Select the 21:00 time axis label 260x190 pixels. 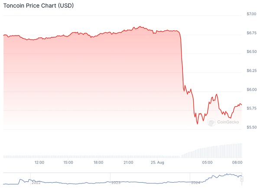click(x=128, y=163)
